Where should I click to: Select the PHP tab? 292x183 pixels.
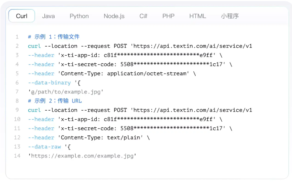click(168, 16)
